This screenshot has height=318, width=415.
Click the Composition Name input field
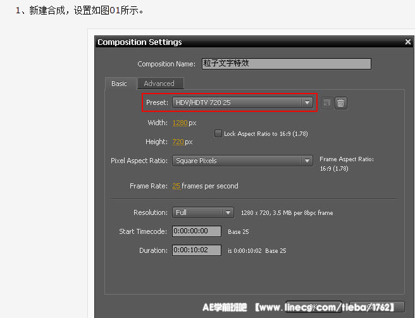pos(287,64)
